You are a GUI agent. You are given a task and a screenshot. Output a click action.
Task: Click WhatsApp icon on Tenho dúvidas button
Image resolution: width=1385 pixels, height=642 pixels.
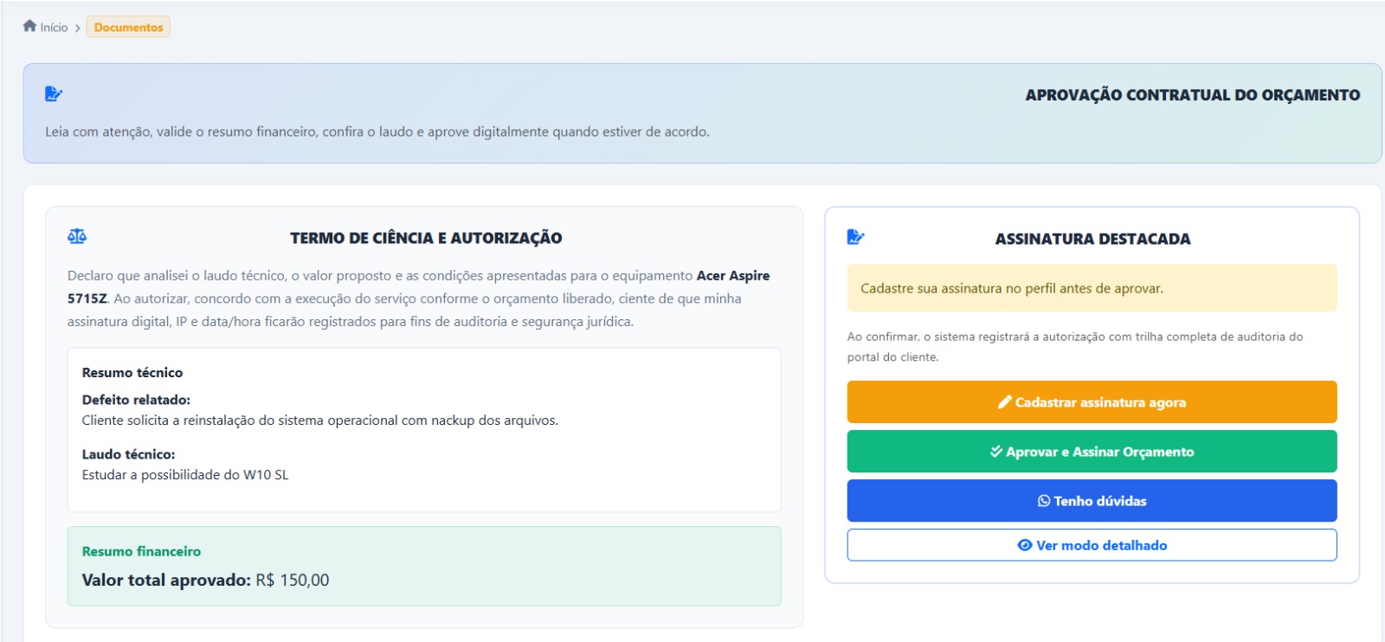(1044, 501)
